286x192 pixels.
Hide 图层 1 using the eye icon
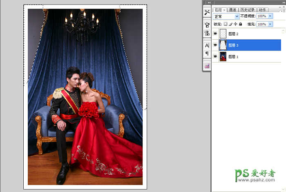(215, 56)
